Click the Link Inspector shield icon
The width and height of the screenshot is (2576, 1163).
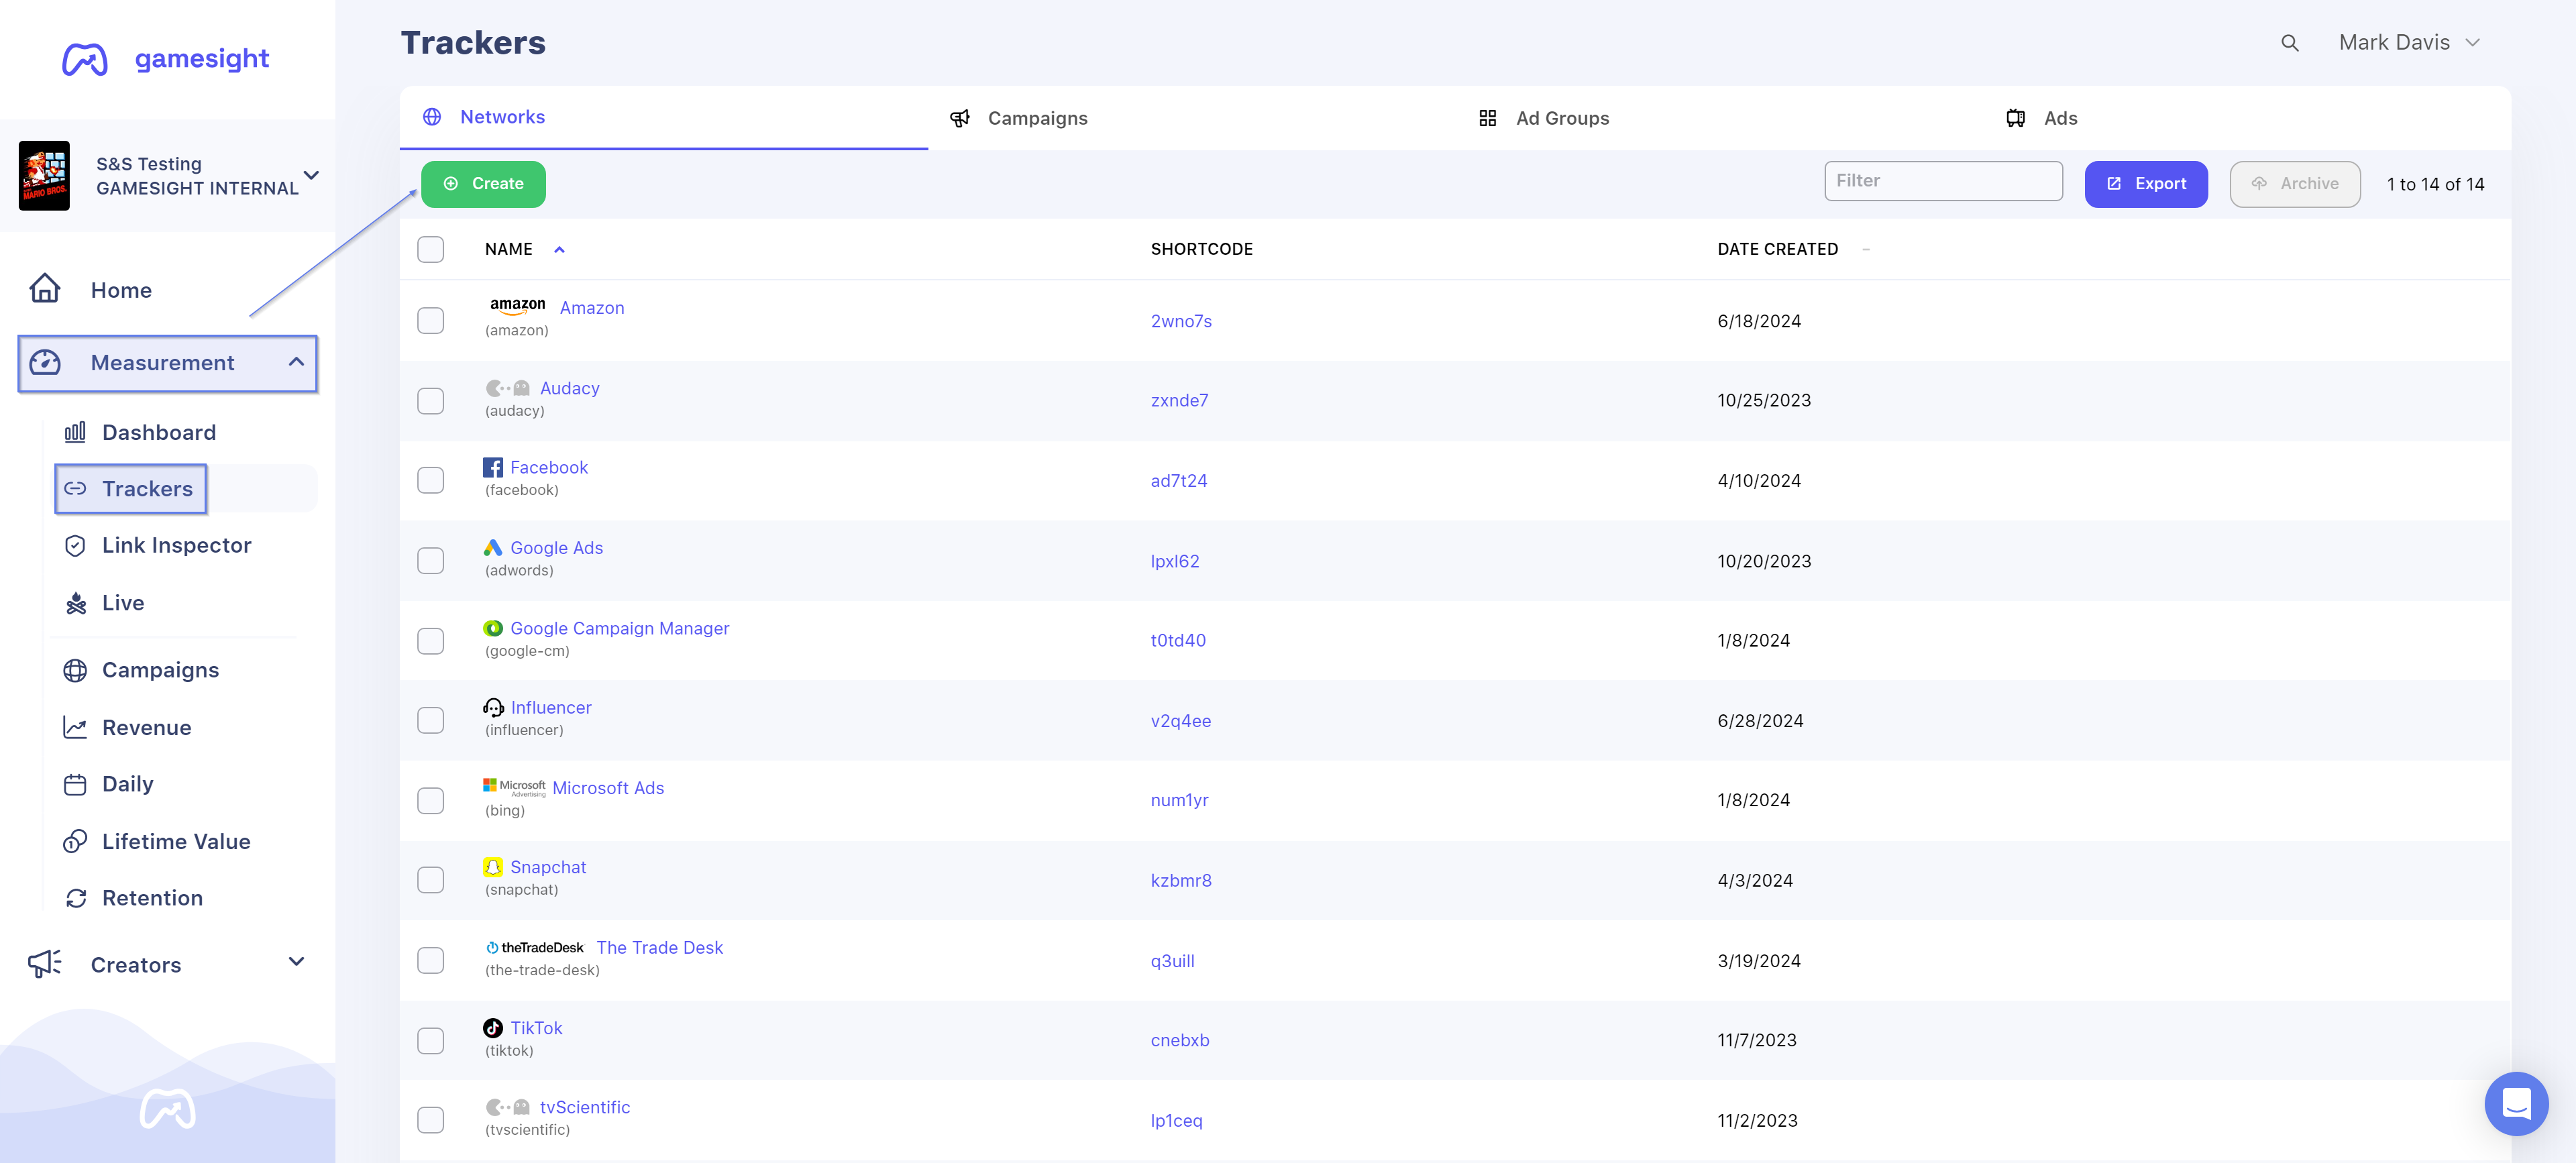pyautogui.click(x=75, y=545)
